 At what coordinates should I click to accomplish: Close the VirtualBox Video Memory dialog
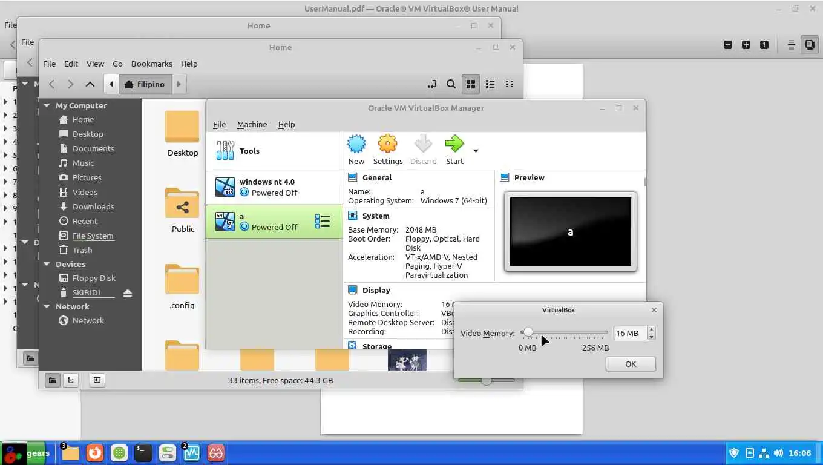pos(654,309)
